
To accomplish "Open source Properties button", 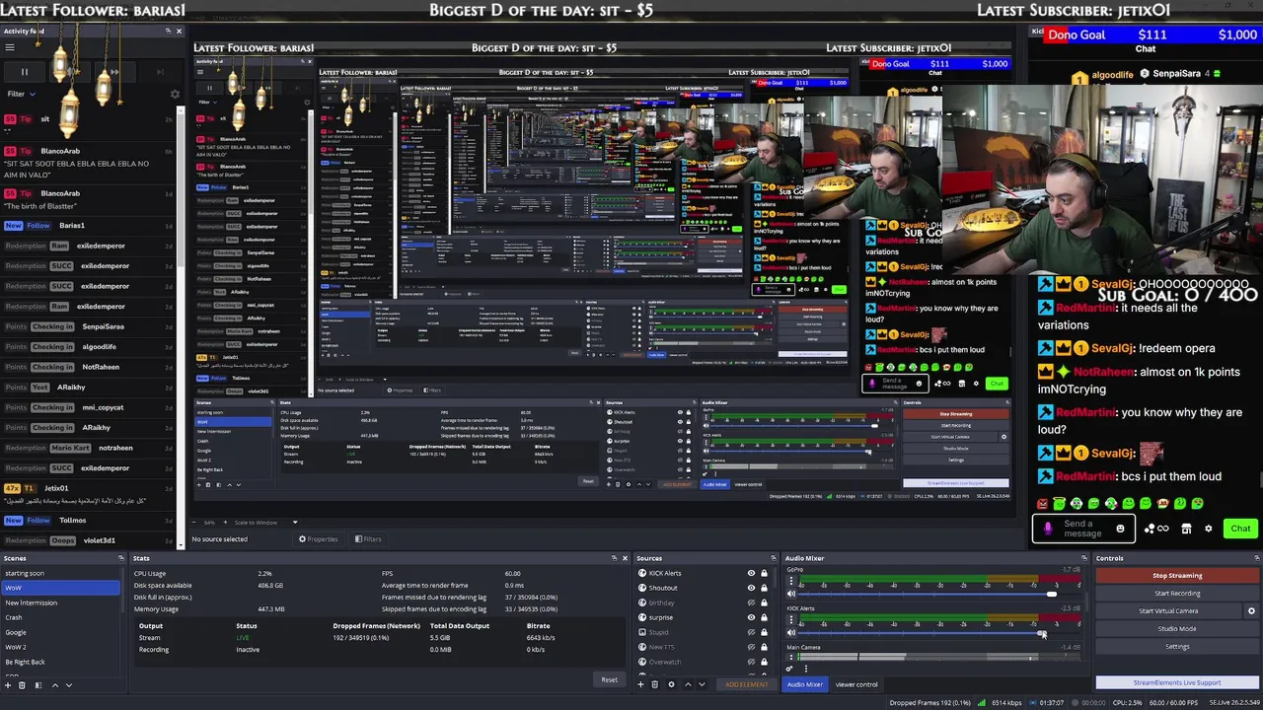I will 318,539.
